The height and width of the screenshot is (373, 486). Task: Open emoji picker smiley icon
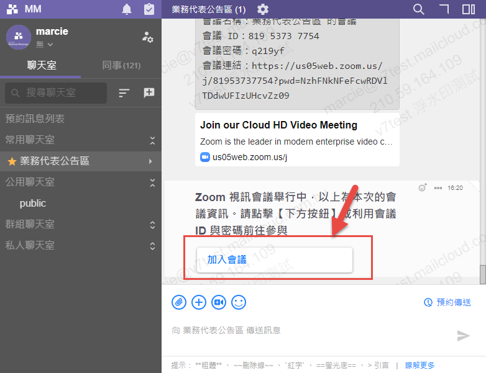[x=239, y=302]
